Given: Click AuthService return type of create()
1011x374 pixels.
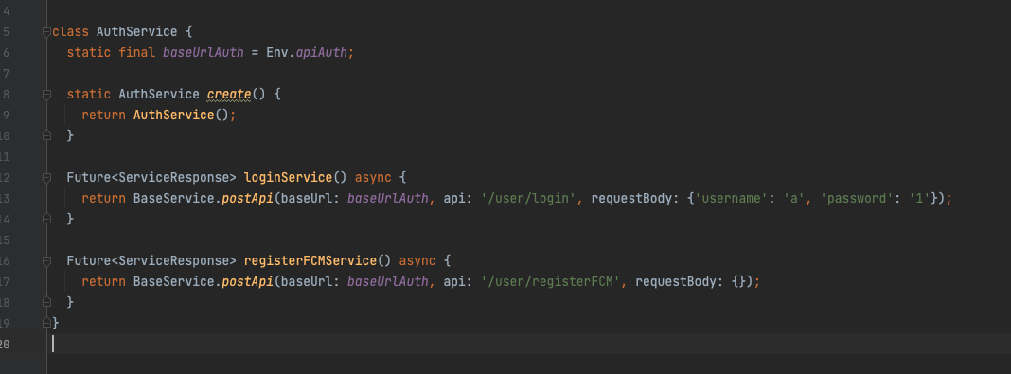Looking at the screenshot, I should click(x=159, y=94).
